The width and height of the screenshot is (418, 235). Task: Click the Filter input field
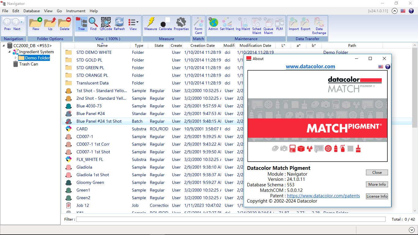[x=231, y=219]
